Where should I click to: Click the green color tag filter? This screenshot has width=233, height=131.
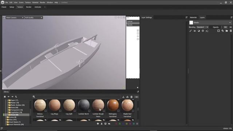120,124
